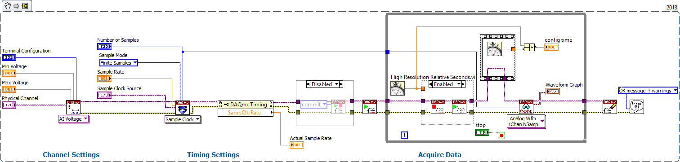The height and width of the screenshot is (162, 680).
Task: Select DAQmx Start Task node before the loop
Action: pyautogui.click(x=370, y=107)
